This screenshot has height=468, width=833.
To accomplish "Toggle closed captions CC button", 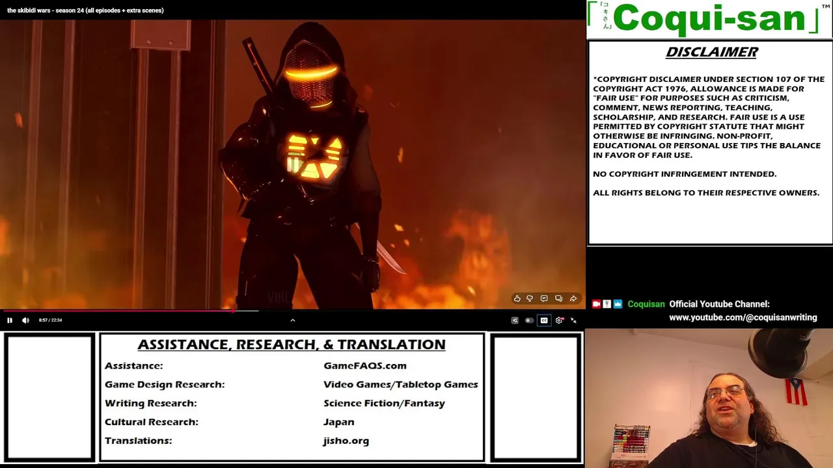I will 544,320.
